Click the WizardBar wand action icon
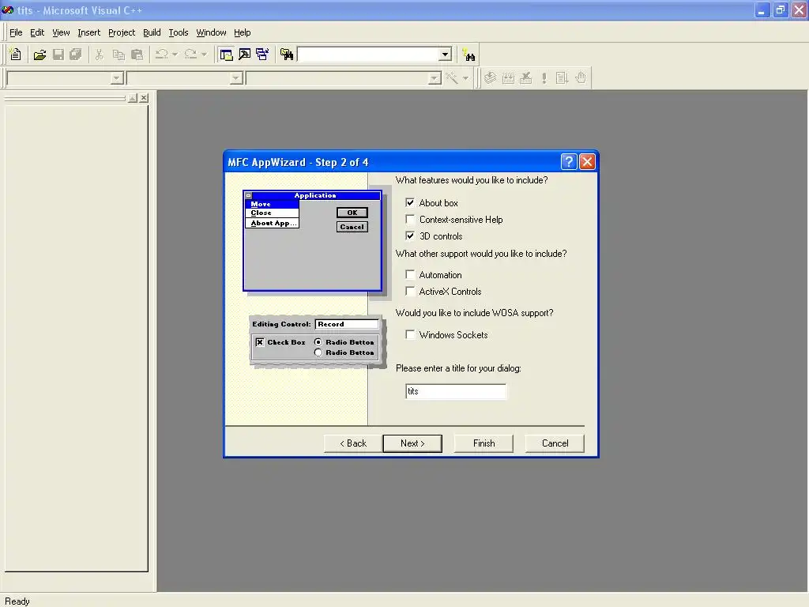The height and width of the screenshot is (607, 809). [x=451, y=78]
